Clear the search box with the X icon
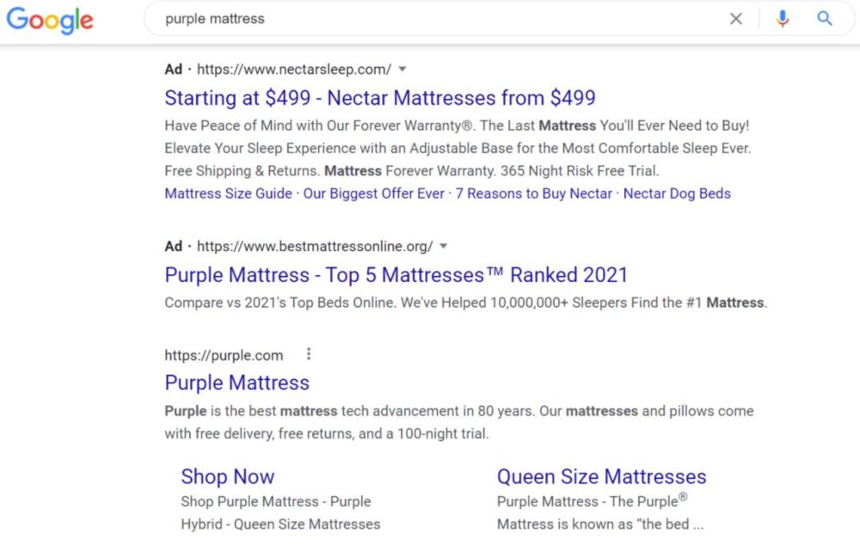Viewport: 860px width, 552px height. [736, 19]
